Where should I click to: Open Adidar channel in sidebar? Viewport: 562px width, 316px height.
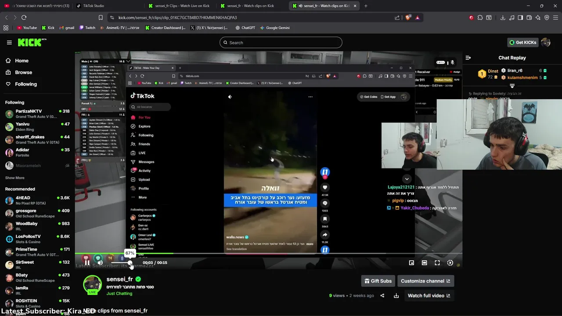click(x=37, y=153)
